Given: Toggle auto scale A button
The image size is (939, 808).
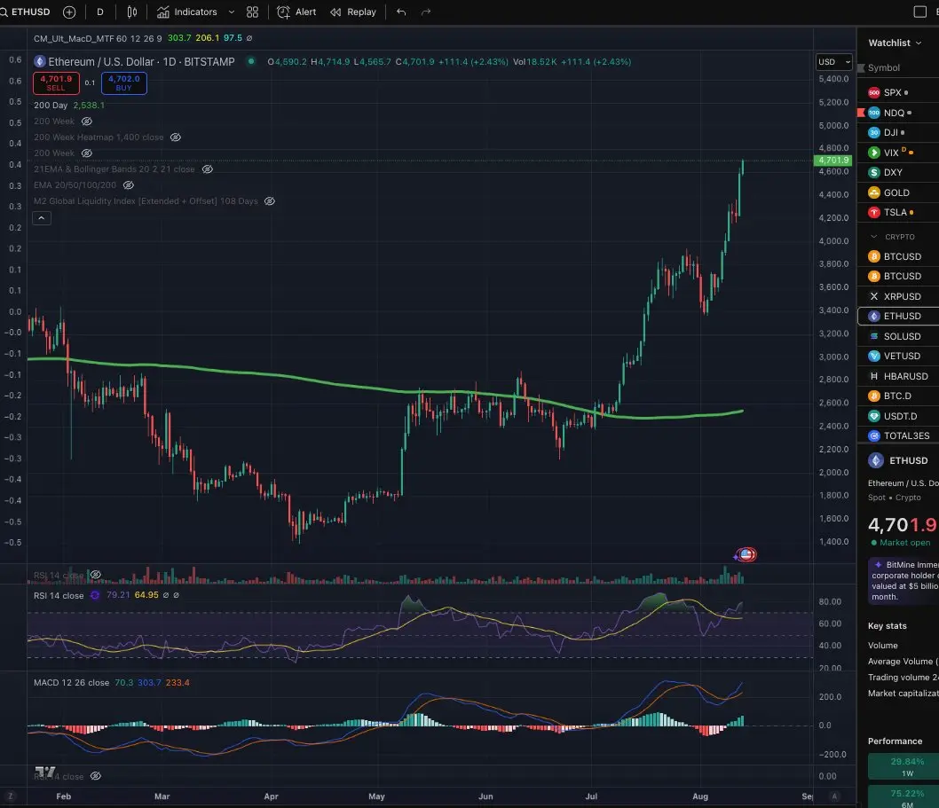Looking at the screenshot, I should pos(834,796).
